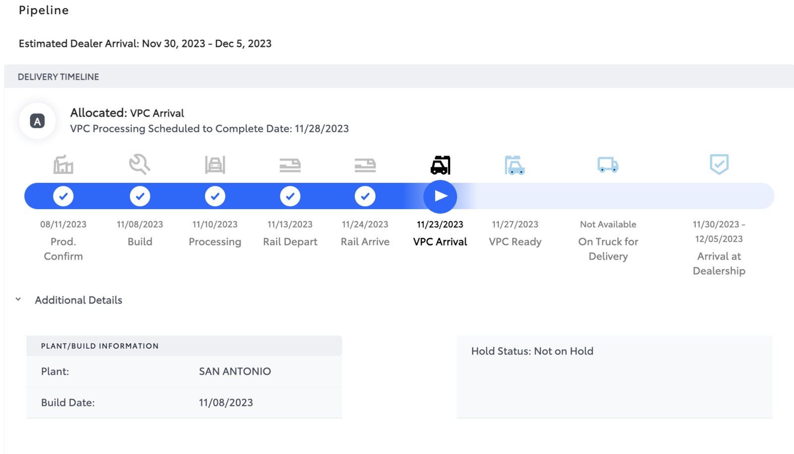Click the Rail Arrive stage label
The width and height of the screenshot is (794, 454).
pos(365,242)
